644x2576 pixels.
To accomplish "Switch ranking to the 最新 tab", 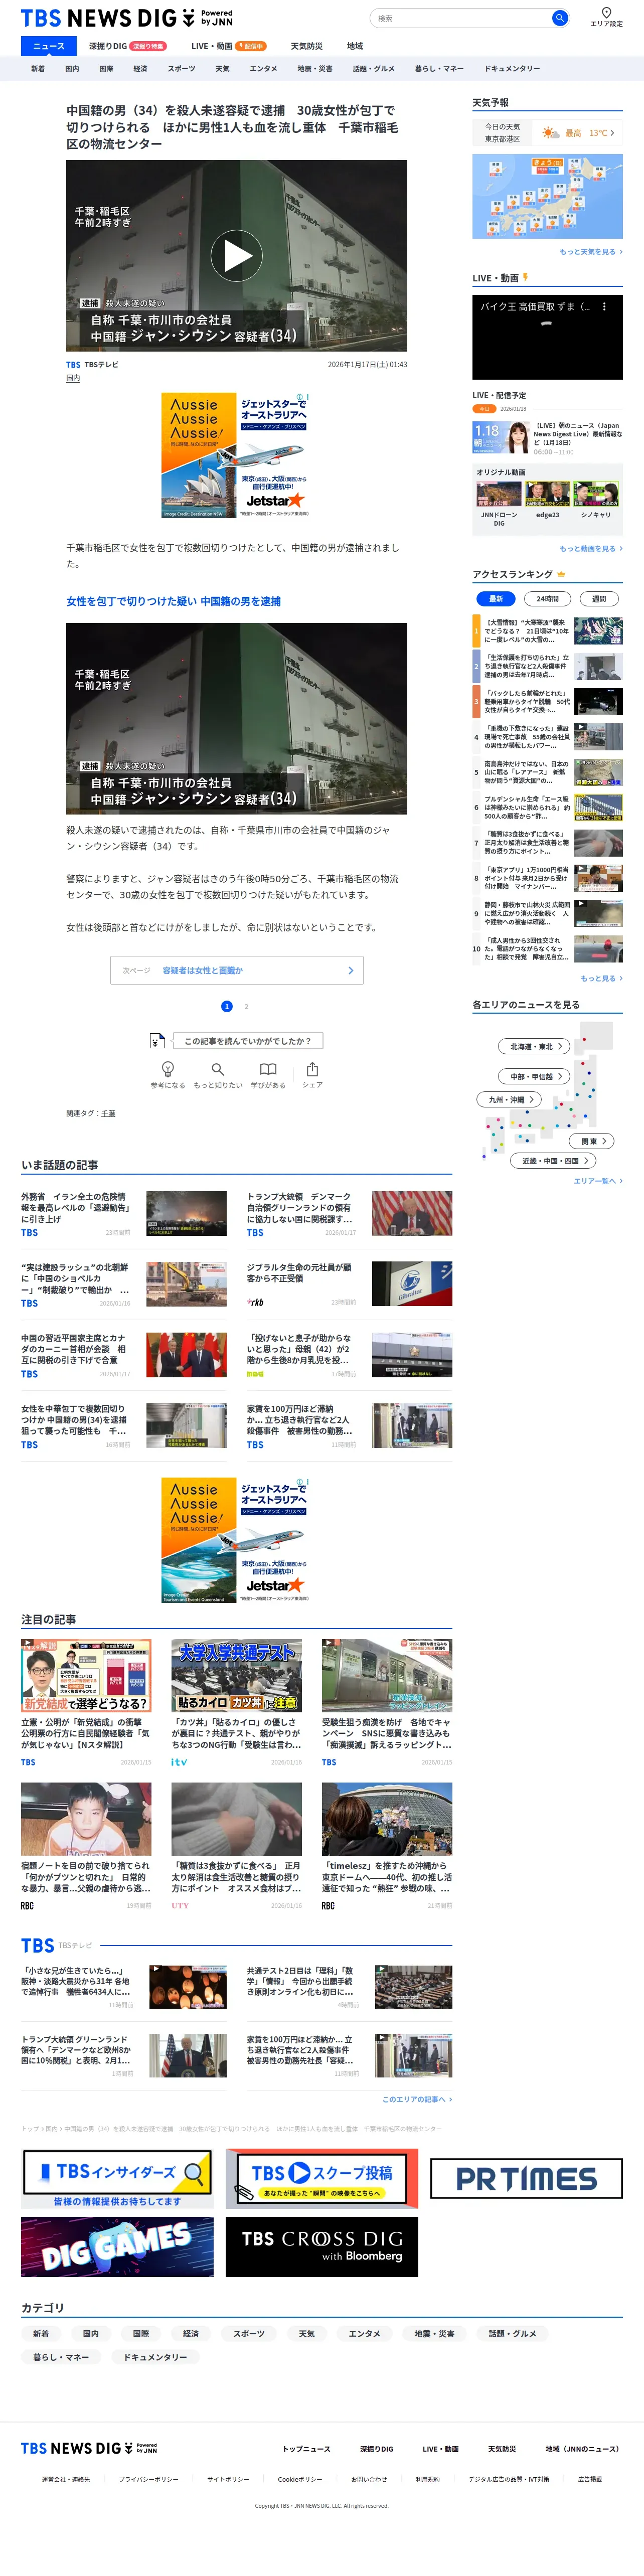I will (x=495, y=599).
